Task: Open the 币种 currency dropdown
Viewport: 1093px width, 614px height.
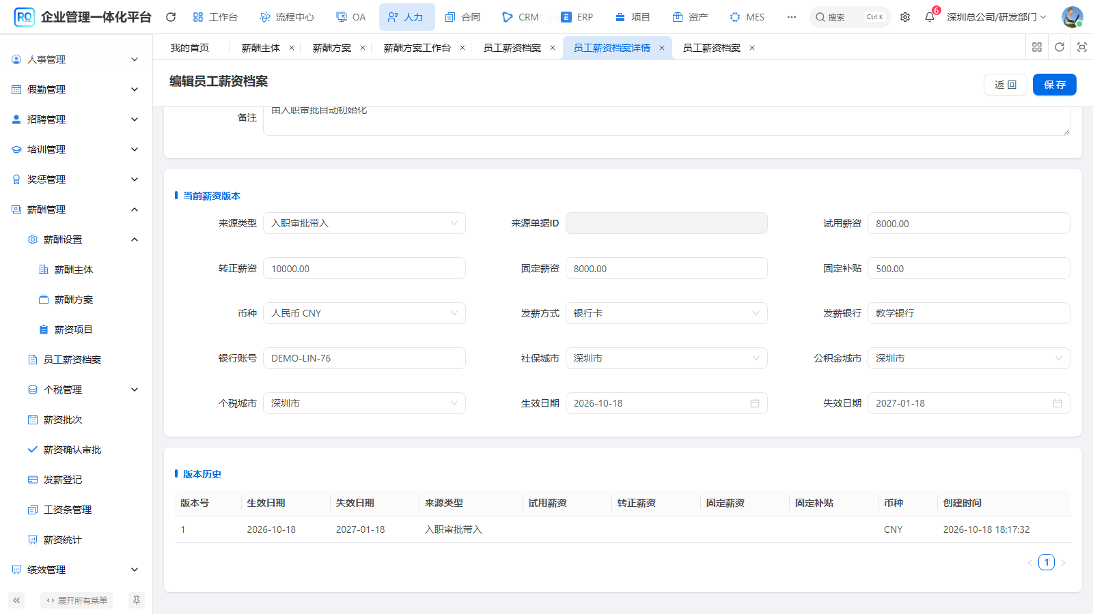Action: click(x=364, y=313)
